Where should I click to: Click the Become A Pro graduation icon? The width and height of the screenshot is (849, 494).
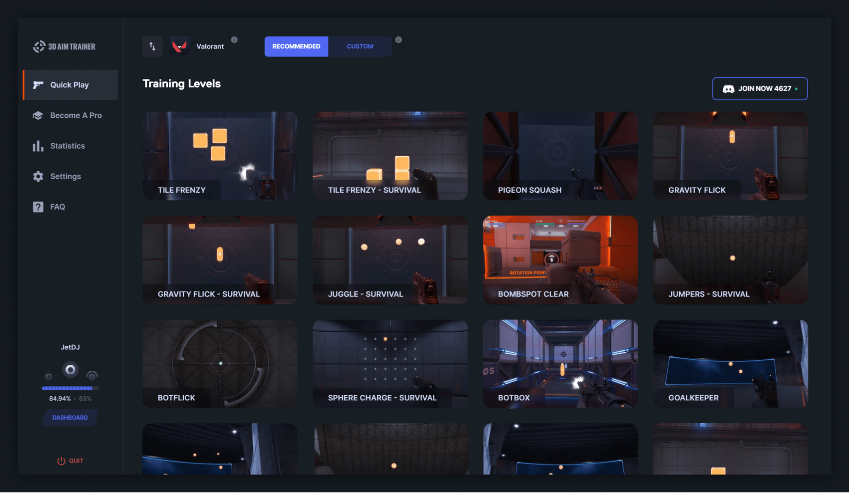(x=38, y=115)
